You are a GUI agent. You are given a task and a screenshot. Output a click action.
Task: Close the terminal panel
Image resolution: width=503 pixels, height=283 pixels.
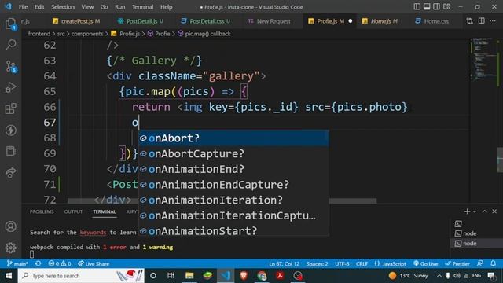click(x=494, y=211)
